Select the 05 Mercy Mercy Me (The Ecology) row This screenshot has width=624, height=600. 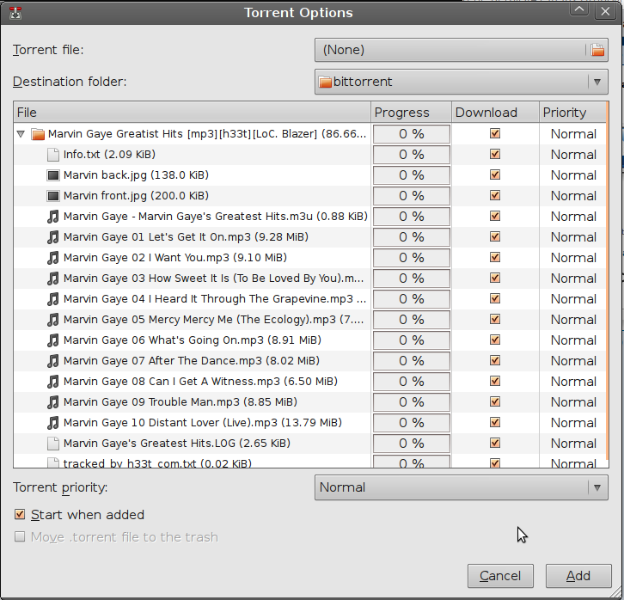(309, 320)
